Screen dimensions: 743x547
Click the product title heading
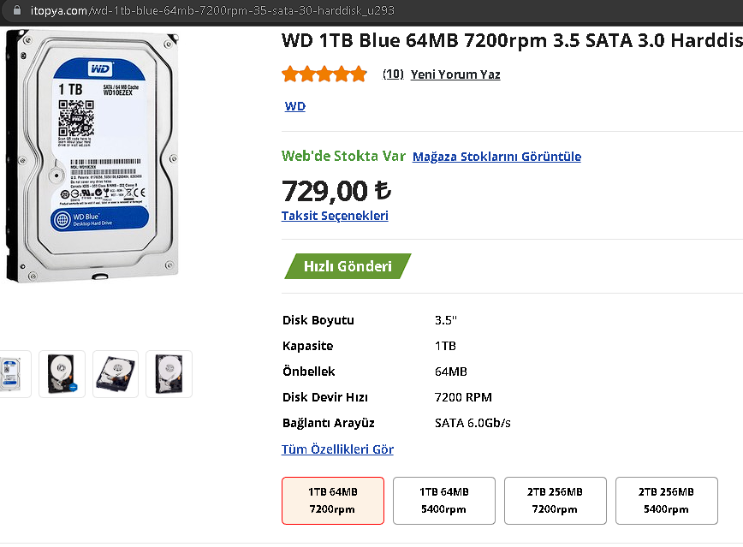pyautogui.click(x=511, y=40)
